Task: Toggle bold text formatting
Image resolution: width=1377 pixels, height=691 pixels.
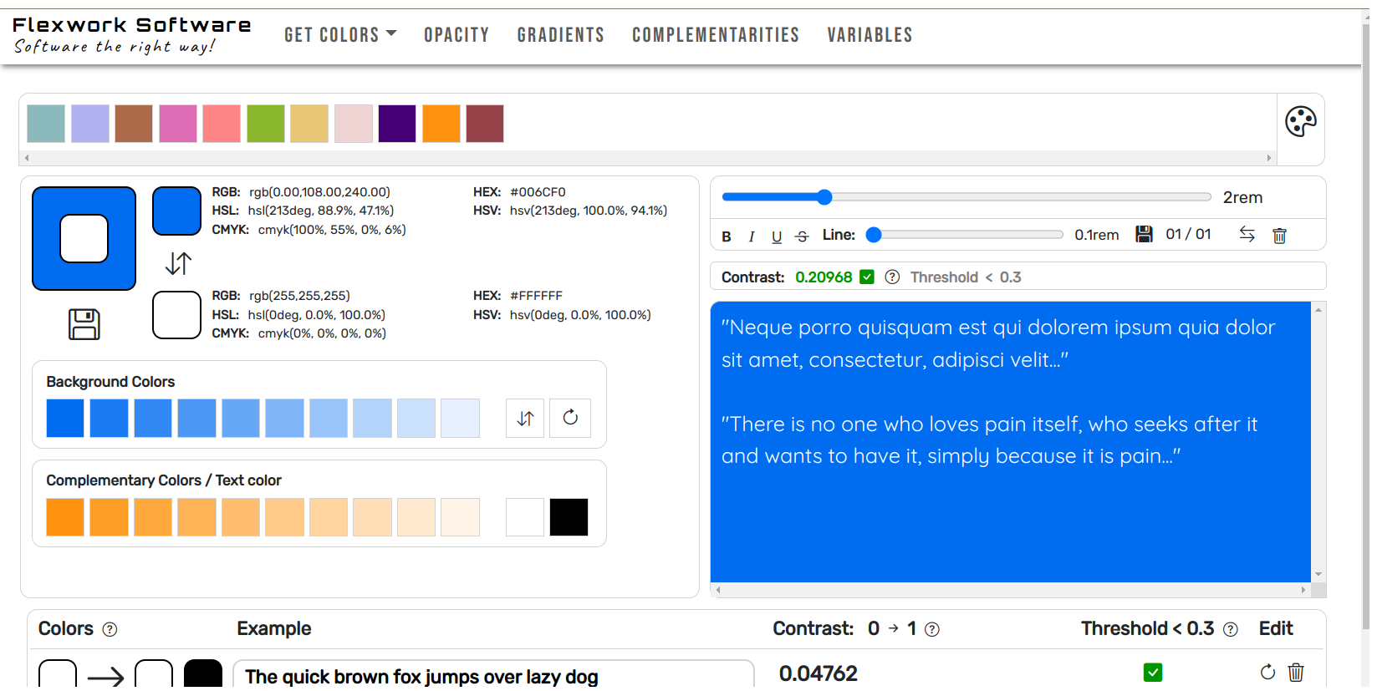Action: pyautogui.click(x=727, y=236)
